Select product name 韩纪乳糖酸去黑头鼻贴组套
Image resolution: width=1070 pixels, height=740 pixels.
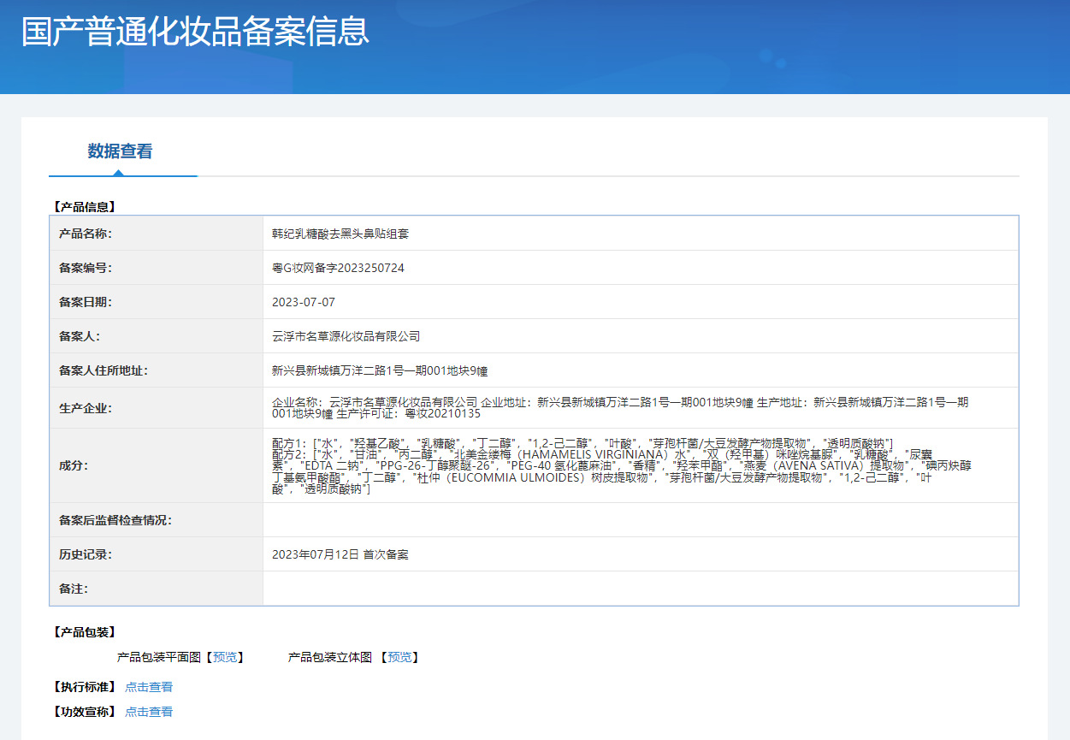pos(340,234)
